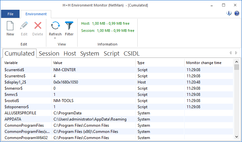Image resolution: width=242 pixels, height=142 pixels.
Task: Click the New document icon
Action: click(10, 26)
